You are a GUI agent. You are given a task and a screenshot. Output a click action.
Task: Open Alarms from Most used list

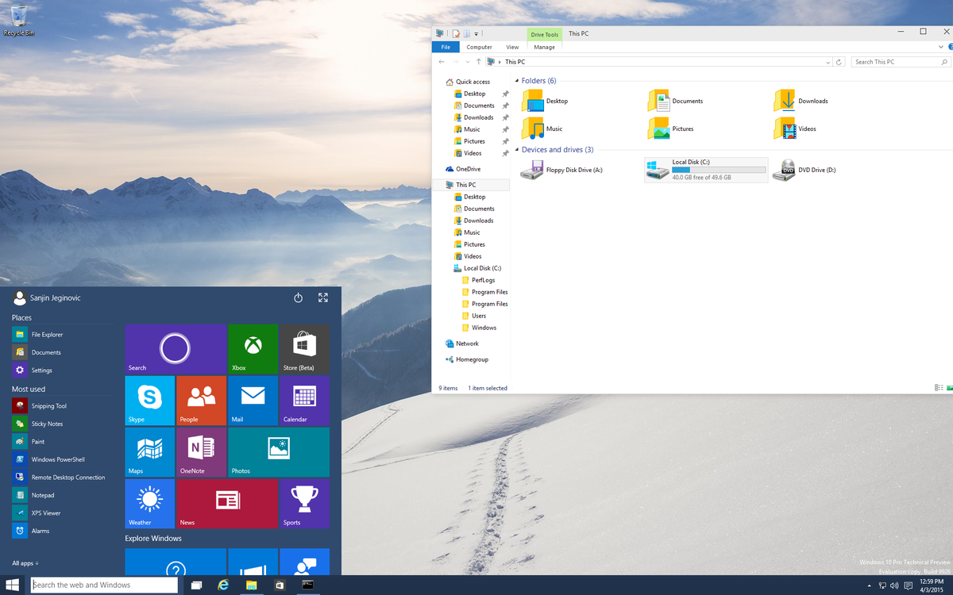(x=62, y=531)
